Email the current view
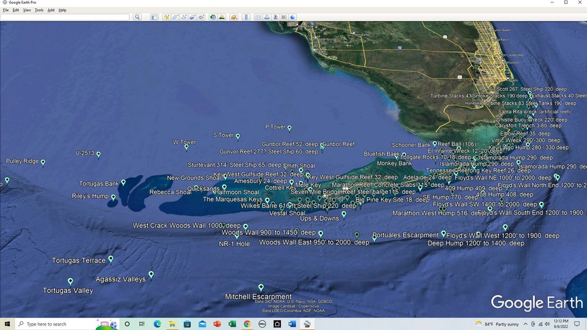 click(259, 17)
